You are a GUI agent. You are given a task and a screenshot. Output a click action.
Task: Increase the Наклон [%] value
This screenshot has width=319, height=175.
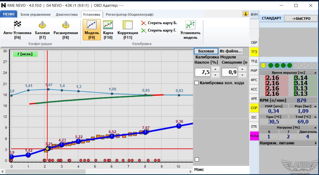pos(216,69)
